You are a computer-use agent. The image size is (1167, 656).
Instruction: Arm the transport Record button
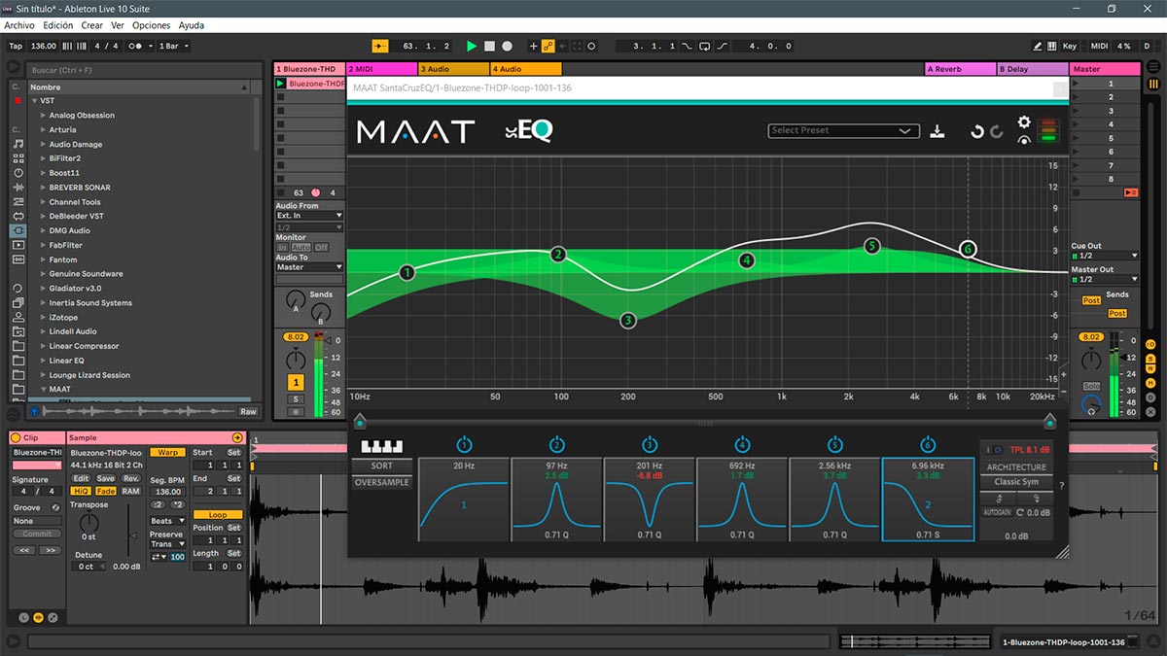tap(507, 46)
